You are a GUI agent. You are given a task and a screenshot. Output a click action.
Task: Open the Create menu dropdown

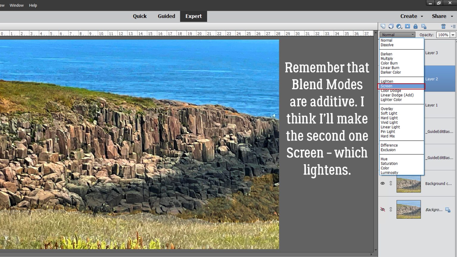tap(411, 16)
